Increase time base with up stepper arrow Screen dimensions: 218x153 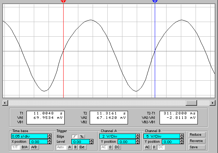click(49, 135)
